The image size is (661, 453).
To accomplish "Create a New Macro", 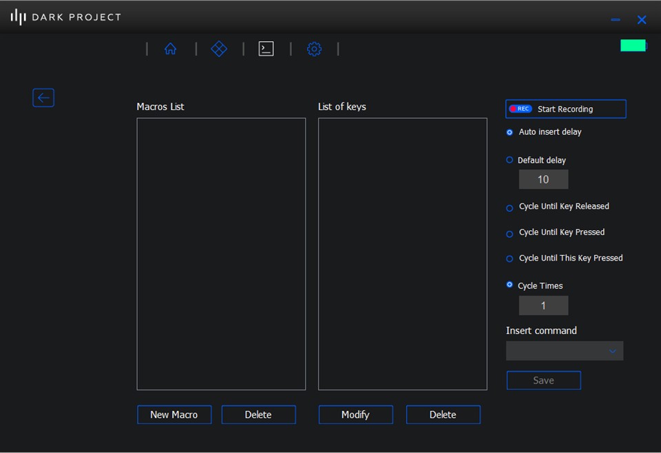I will 174,415.
